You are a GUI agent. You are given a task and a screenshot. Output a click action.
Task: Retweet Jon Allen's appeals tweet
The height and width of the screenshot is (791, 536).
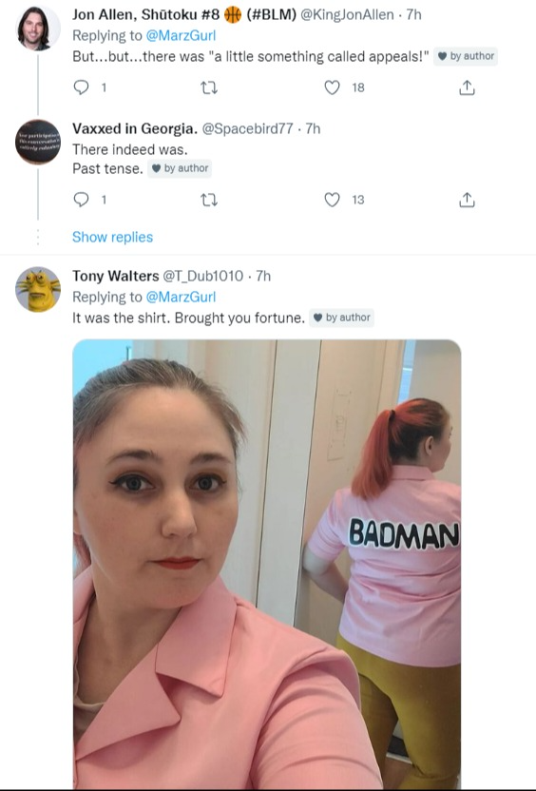(x=209, y=88)
